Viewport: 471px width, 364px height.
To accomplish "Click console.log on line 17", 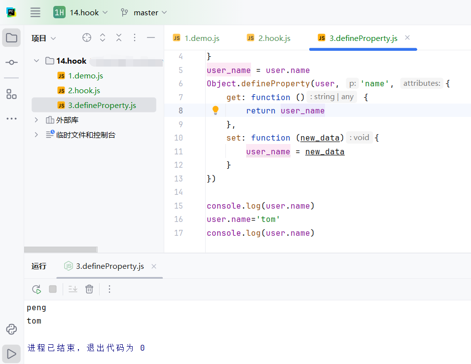I will (233, 233).
